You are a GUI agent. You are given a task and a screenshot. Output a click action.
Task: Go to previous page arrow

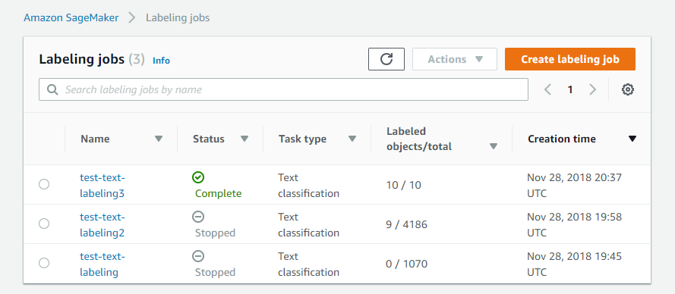(547, 89)
